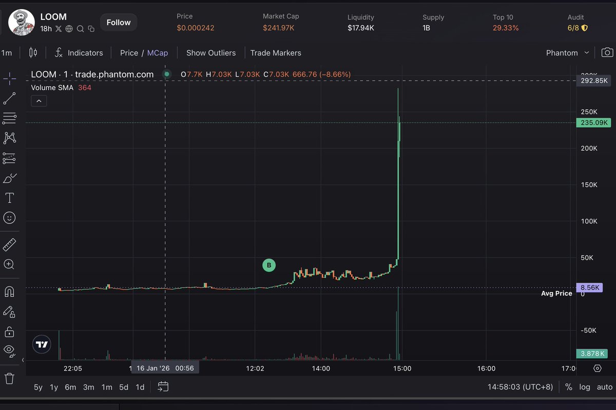
Task: Click the trash remove drawings icon
Action: [9, 379]
